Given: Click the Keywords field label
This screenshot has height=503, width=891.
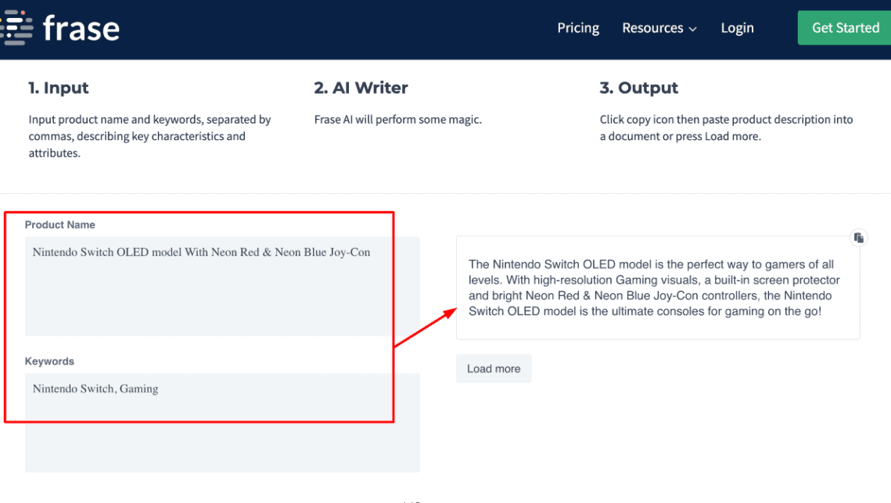Looking at the screenshot, I should click(x=49, y=361).
